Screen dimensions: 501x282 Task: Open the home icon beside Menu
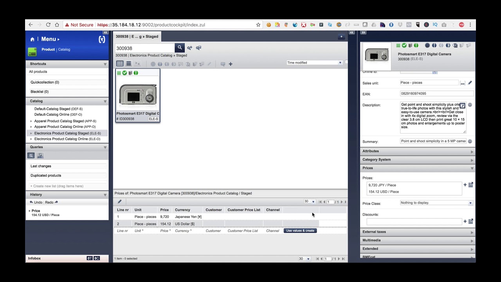point(32,39)
